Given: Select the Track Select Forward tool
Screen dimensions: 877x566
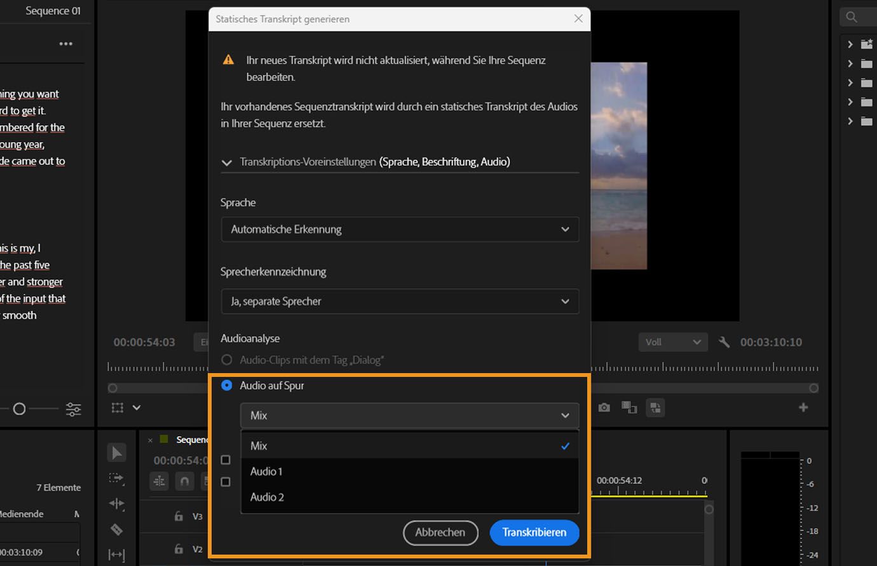Looking at the screenshot, I should (x=117, y=479).
